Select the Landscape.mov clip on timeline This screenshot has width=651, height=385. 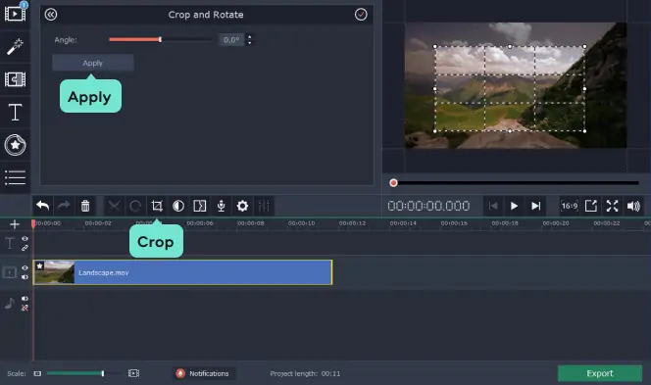(182, 272)
